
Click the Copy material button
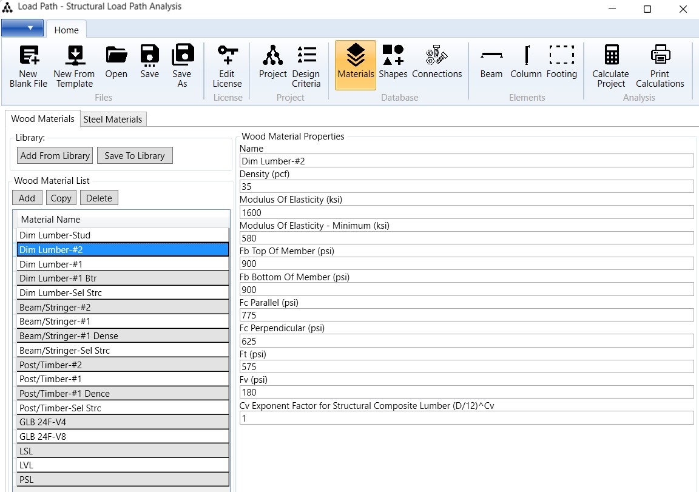(61, 198)
